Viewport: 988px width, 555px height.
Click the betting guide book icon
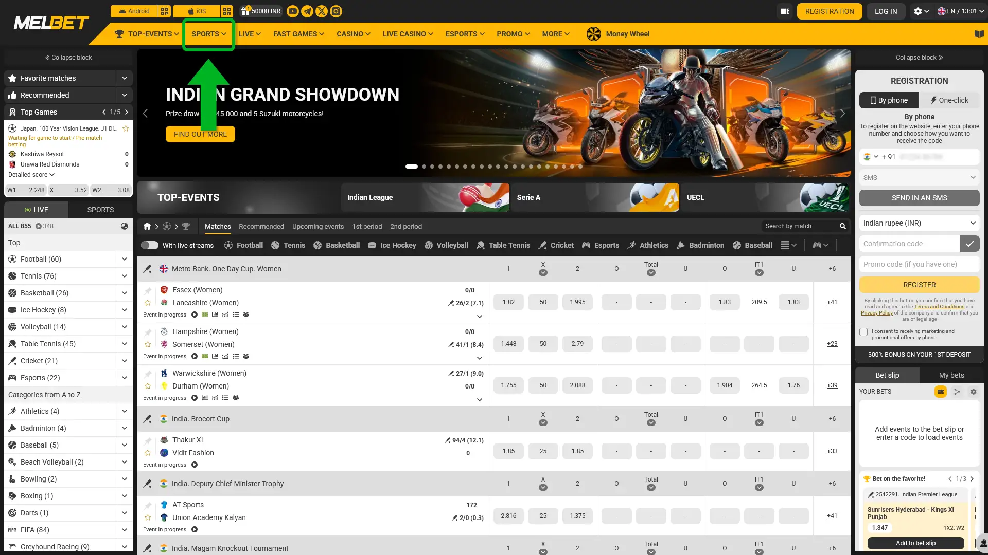979,34
